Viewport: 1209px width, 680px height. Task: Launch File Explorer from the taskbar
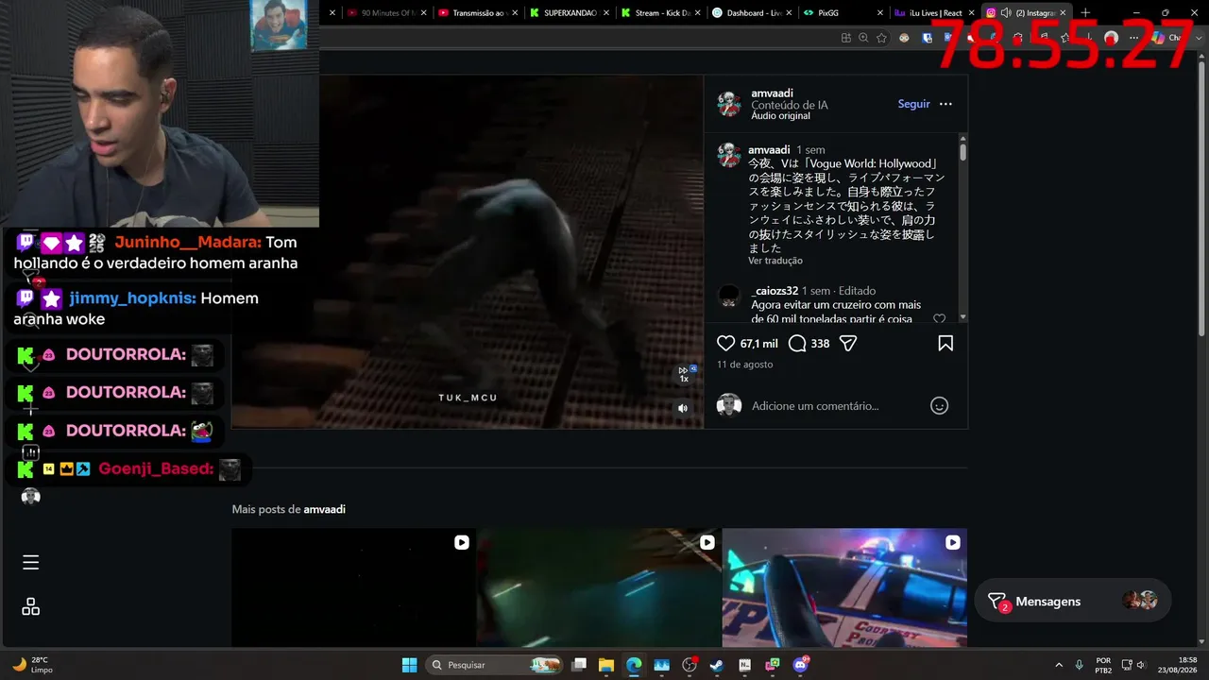pos(606,665)
